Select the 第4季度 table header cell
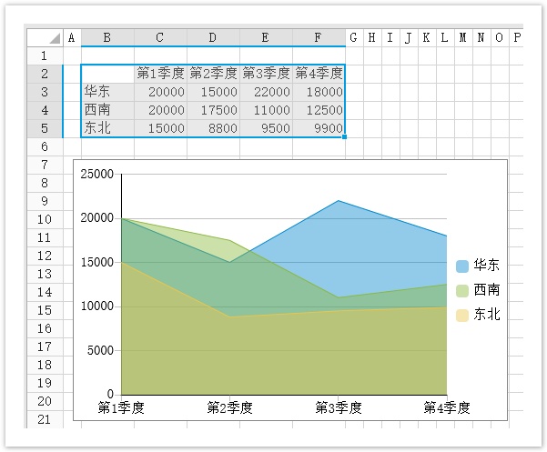This screenshot has height=452, width=547. (319, 74)
